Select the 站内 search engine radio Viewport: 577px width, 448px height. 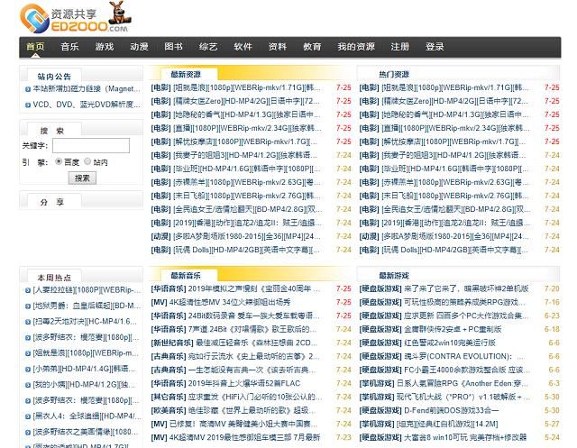(x=88, y=162)
